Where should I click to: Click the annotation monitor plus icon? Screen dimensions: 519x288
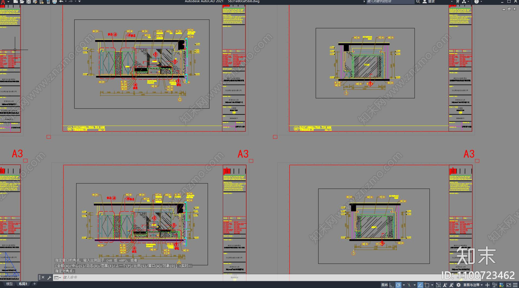click(x=487, y=285)
